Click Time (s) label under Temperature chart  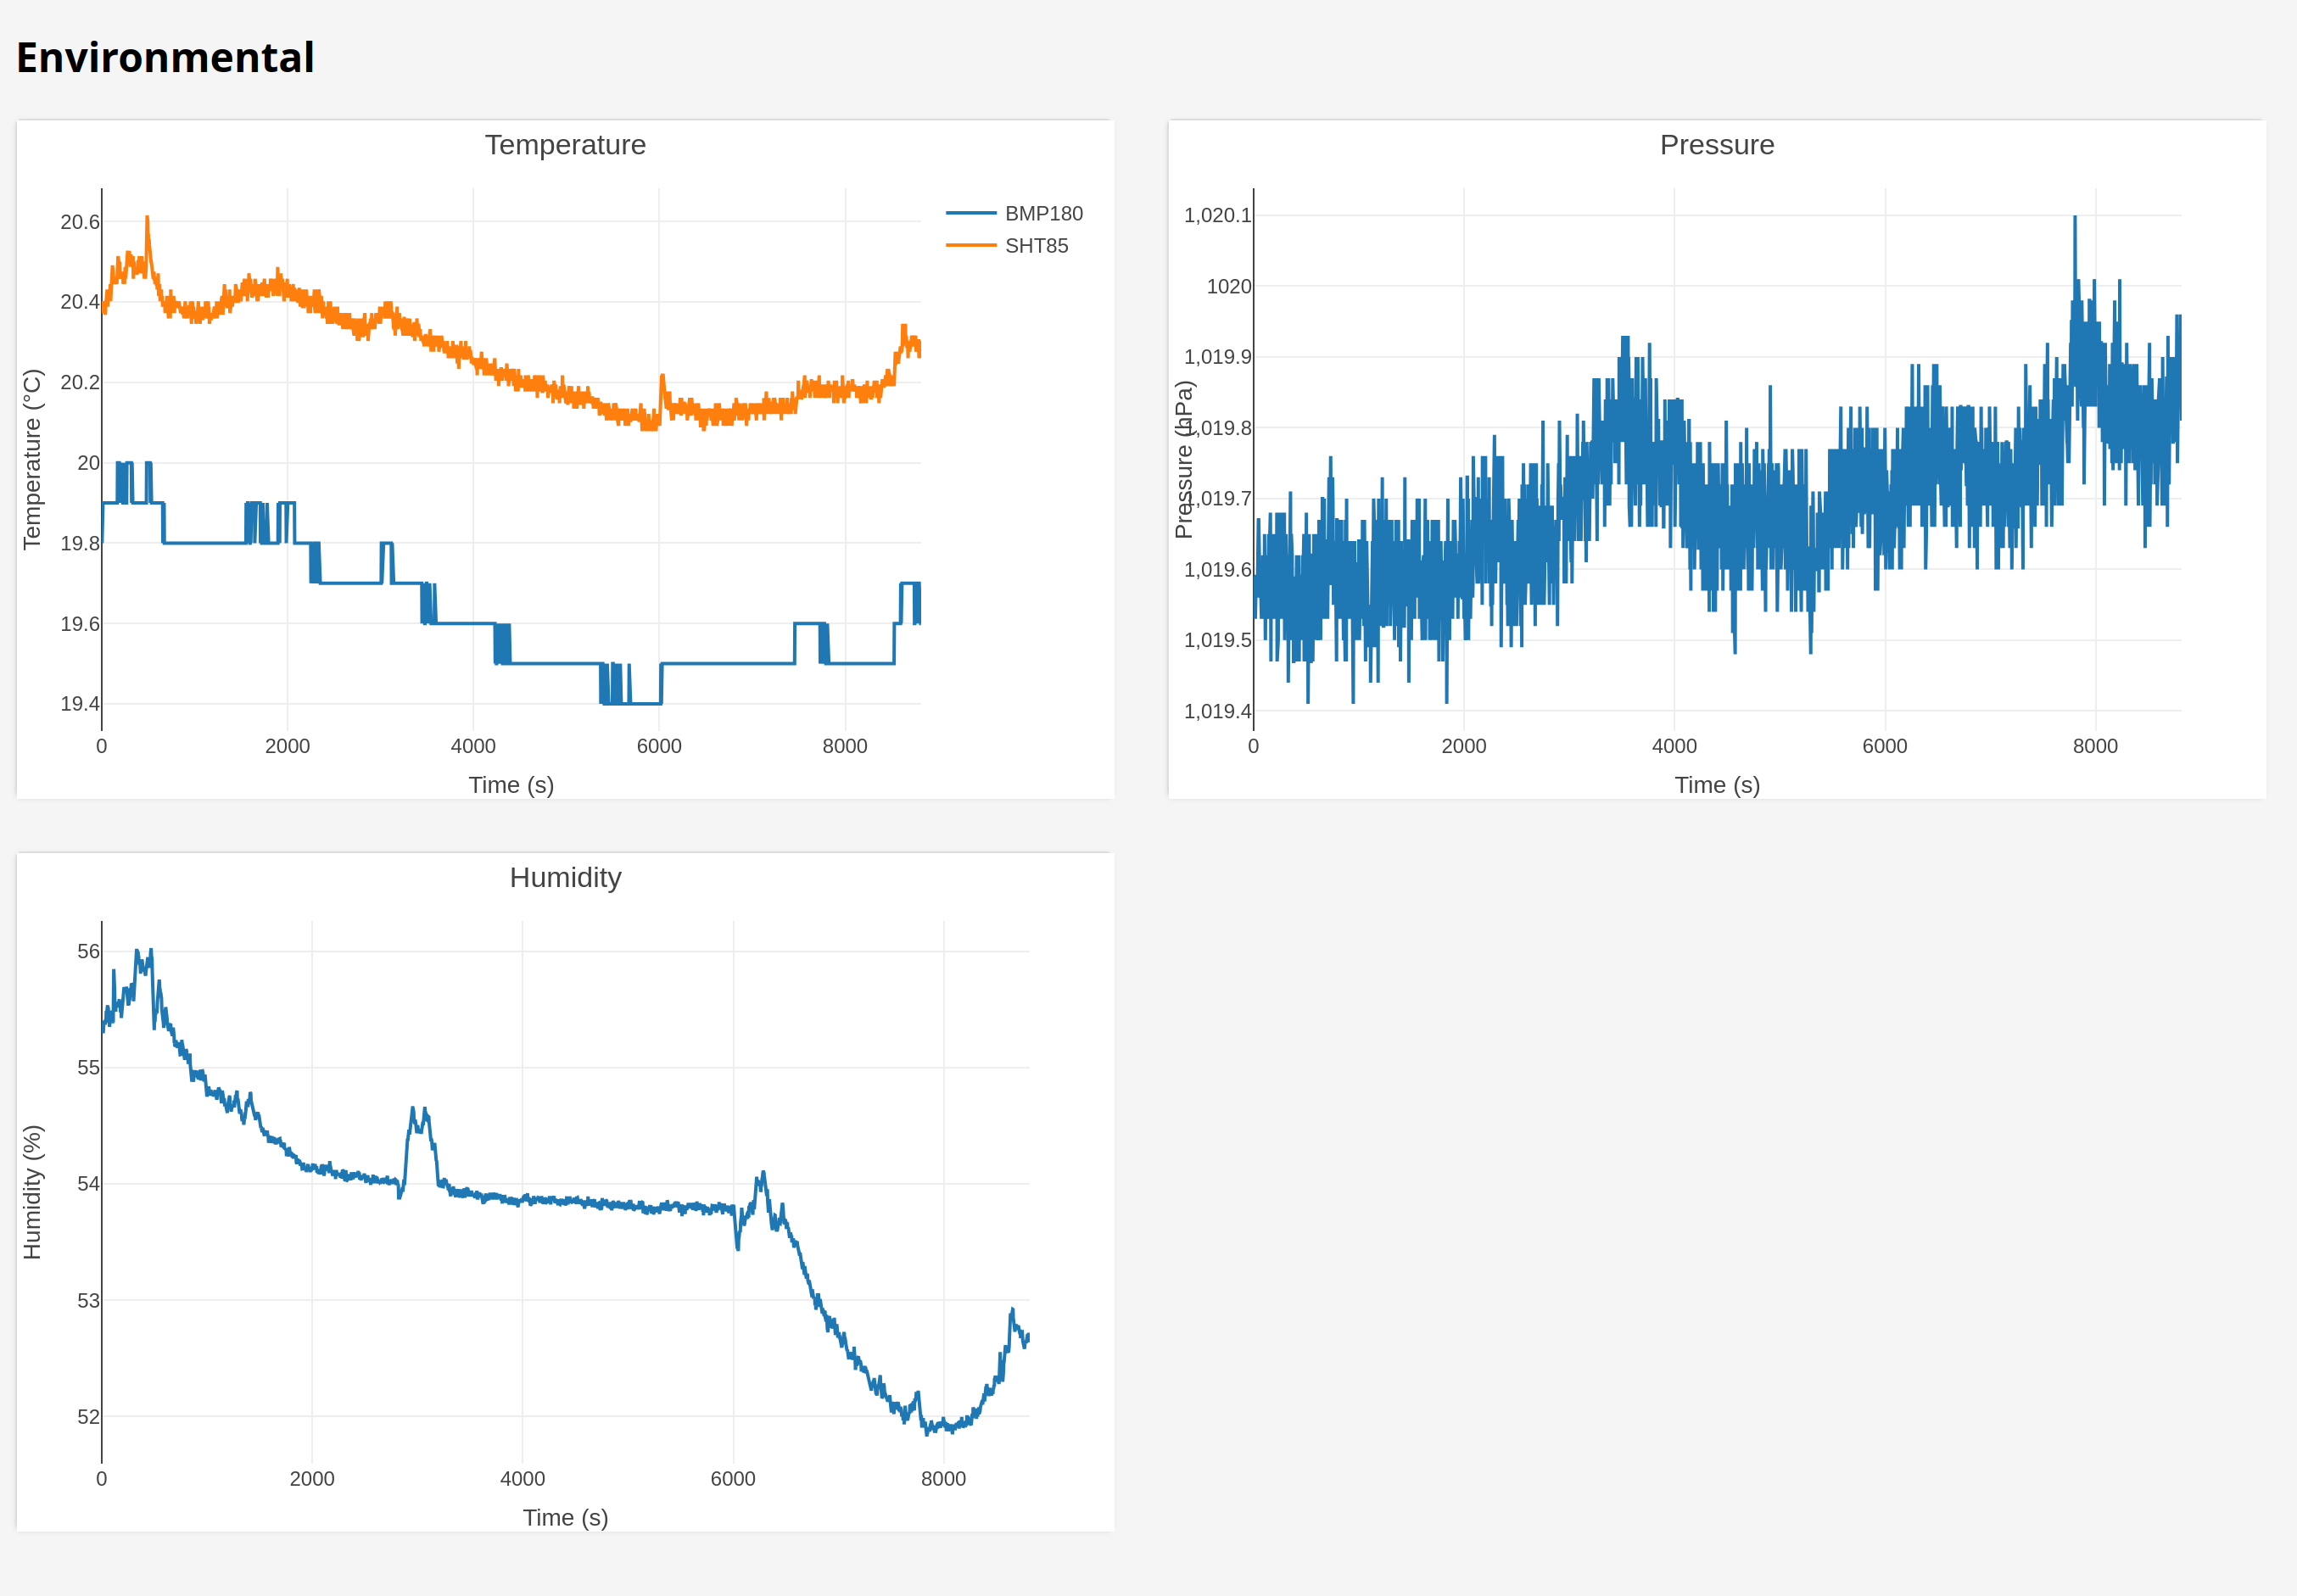pos(511,785)
